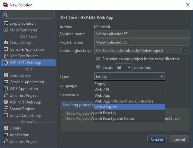Select the .NET Core Class Library icon
This screenshot has height=148, width=193.
click(x=6, y=42)
